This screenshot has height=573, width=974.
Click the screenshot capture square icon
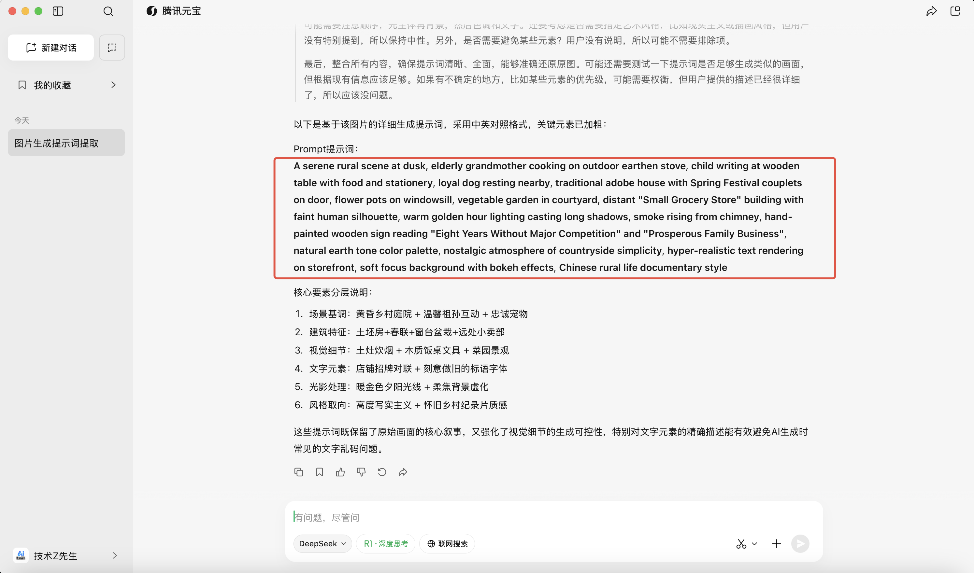coord(112,48)
